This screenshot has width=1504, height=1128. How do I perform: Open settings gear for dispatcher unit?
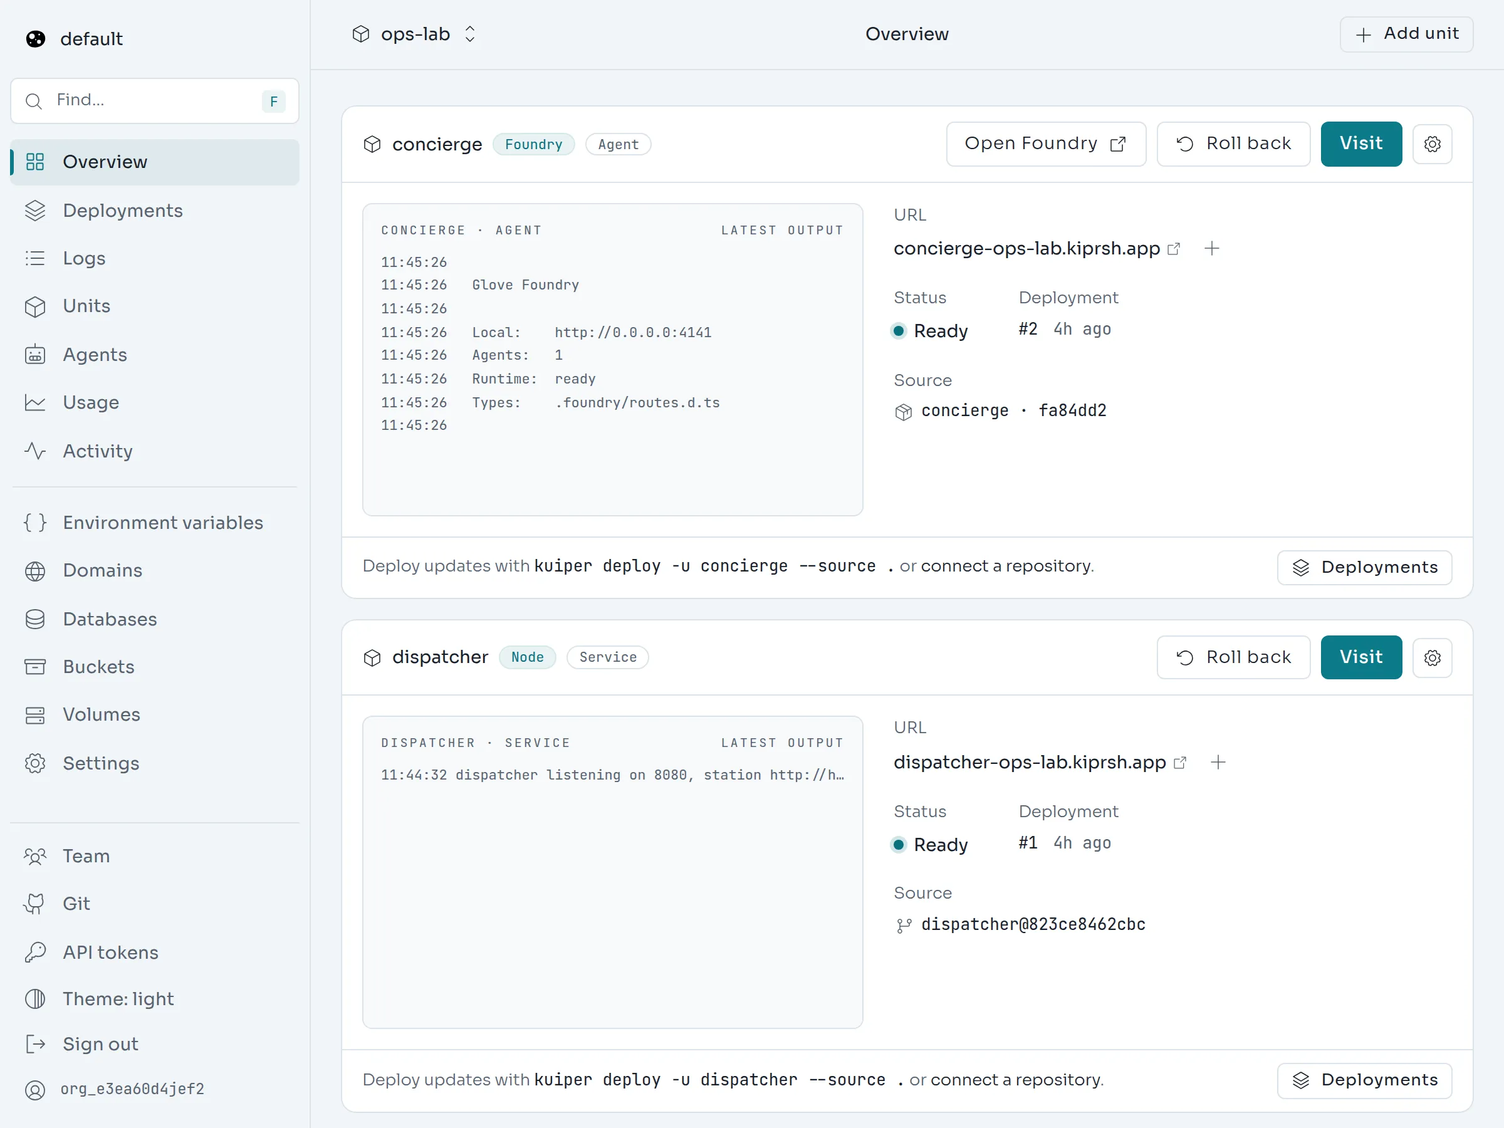click(x=1432, y=657)
